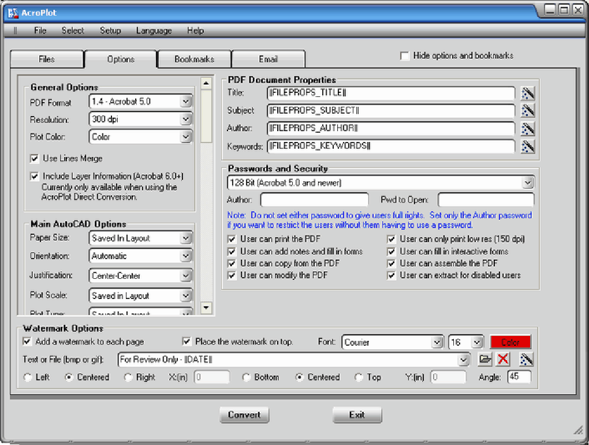The image size is (589, 445).
Task: Expand the watermark text history dropdown
Action: (464, 360)
